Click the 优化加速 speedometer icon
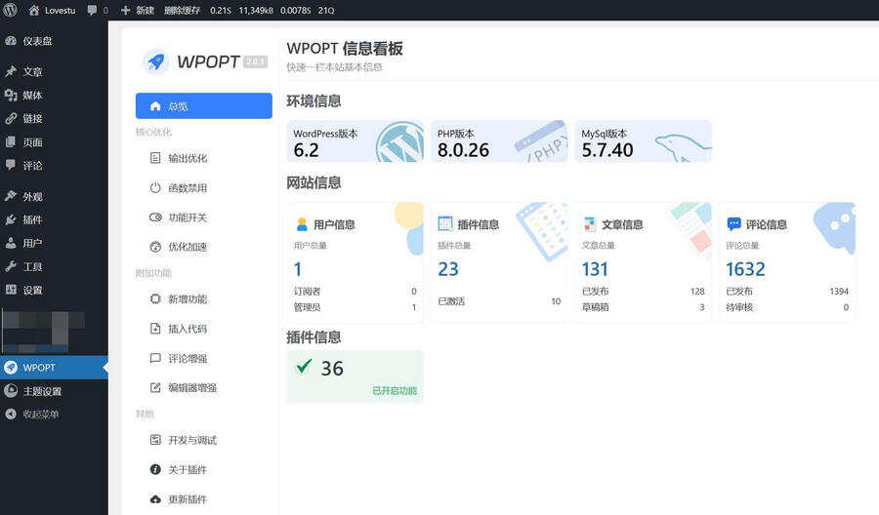Viewport: 879px width, 515px height. point(155,247)
